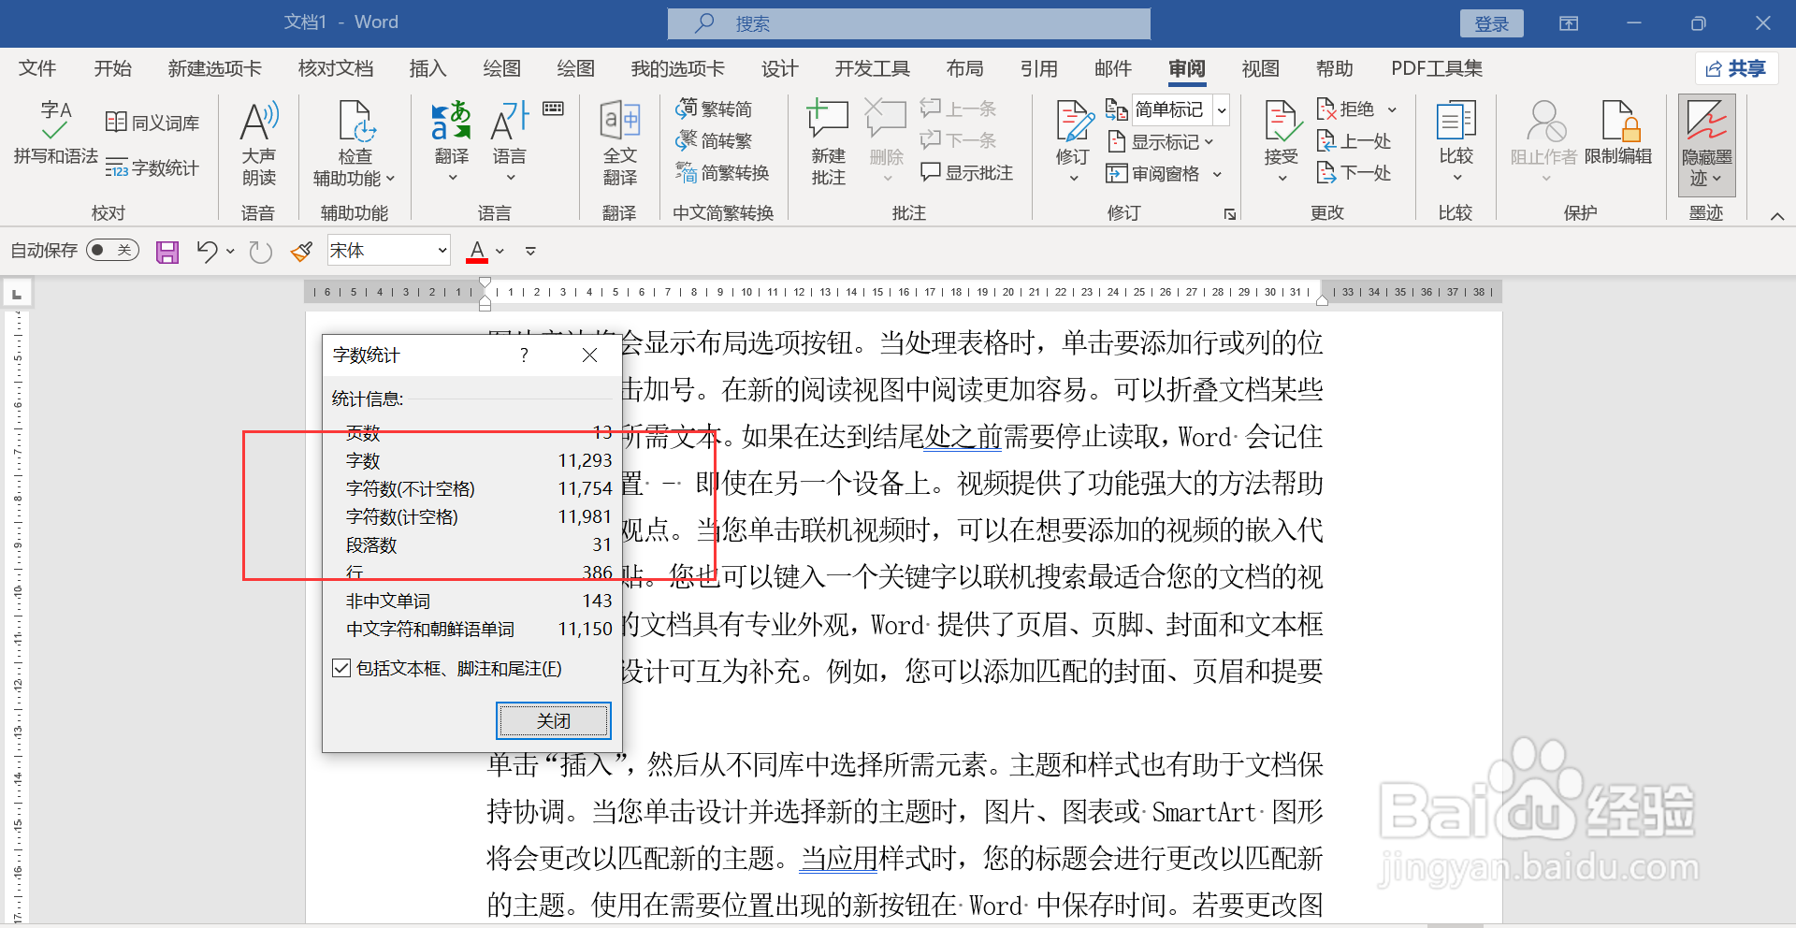This screenshot has height=928, width=1796.
Task: Switch to the References (引用) tab
Action: (x=1039, y=68)
